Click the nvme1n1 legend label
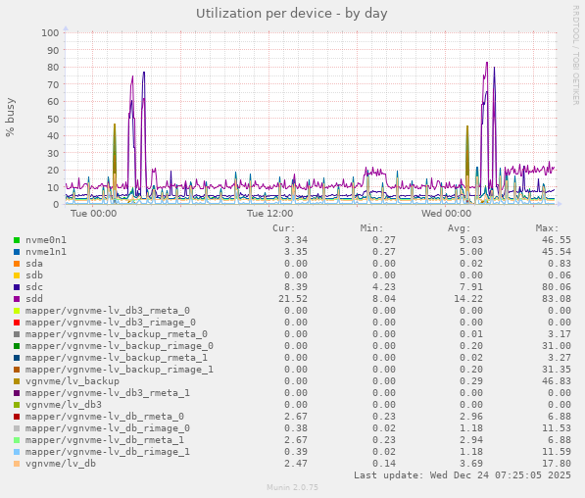The height and width of the screenshot is (498, 585). click(x=46, y=252)
